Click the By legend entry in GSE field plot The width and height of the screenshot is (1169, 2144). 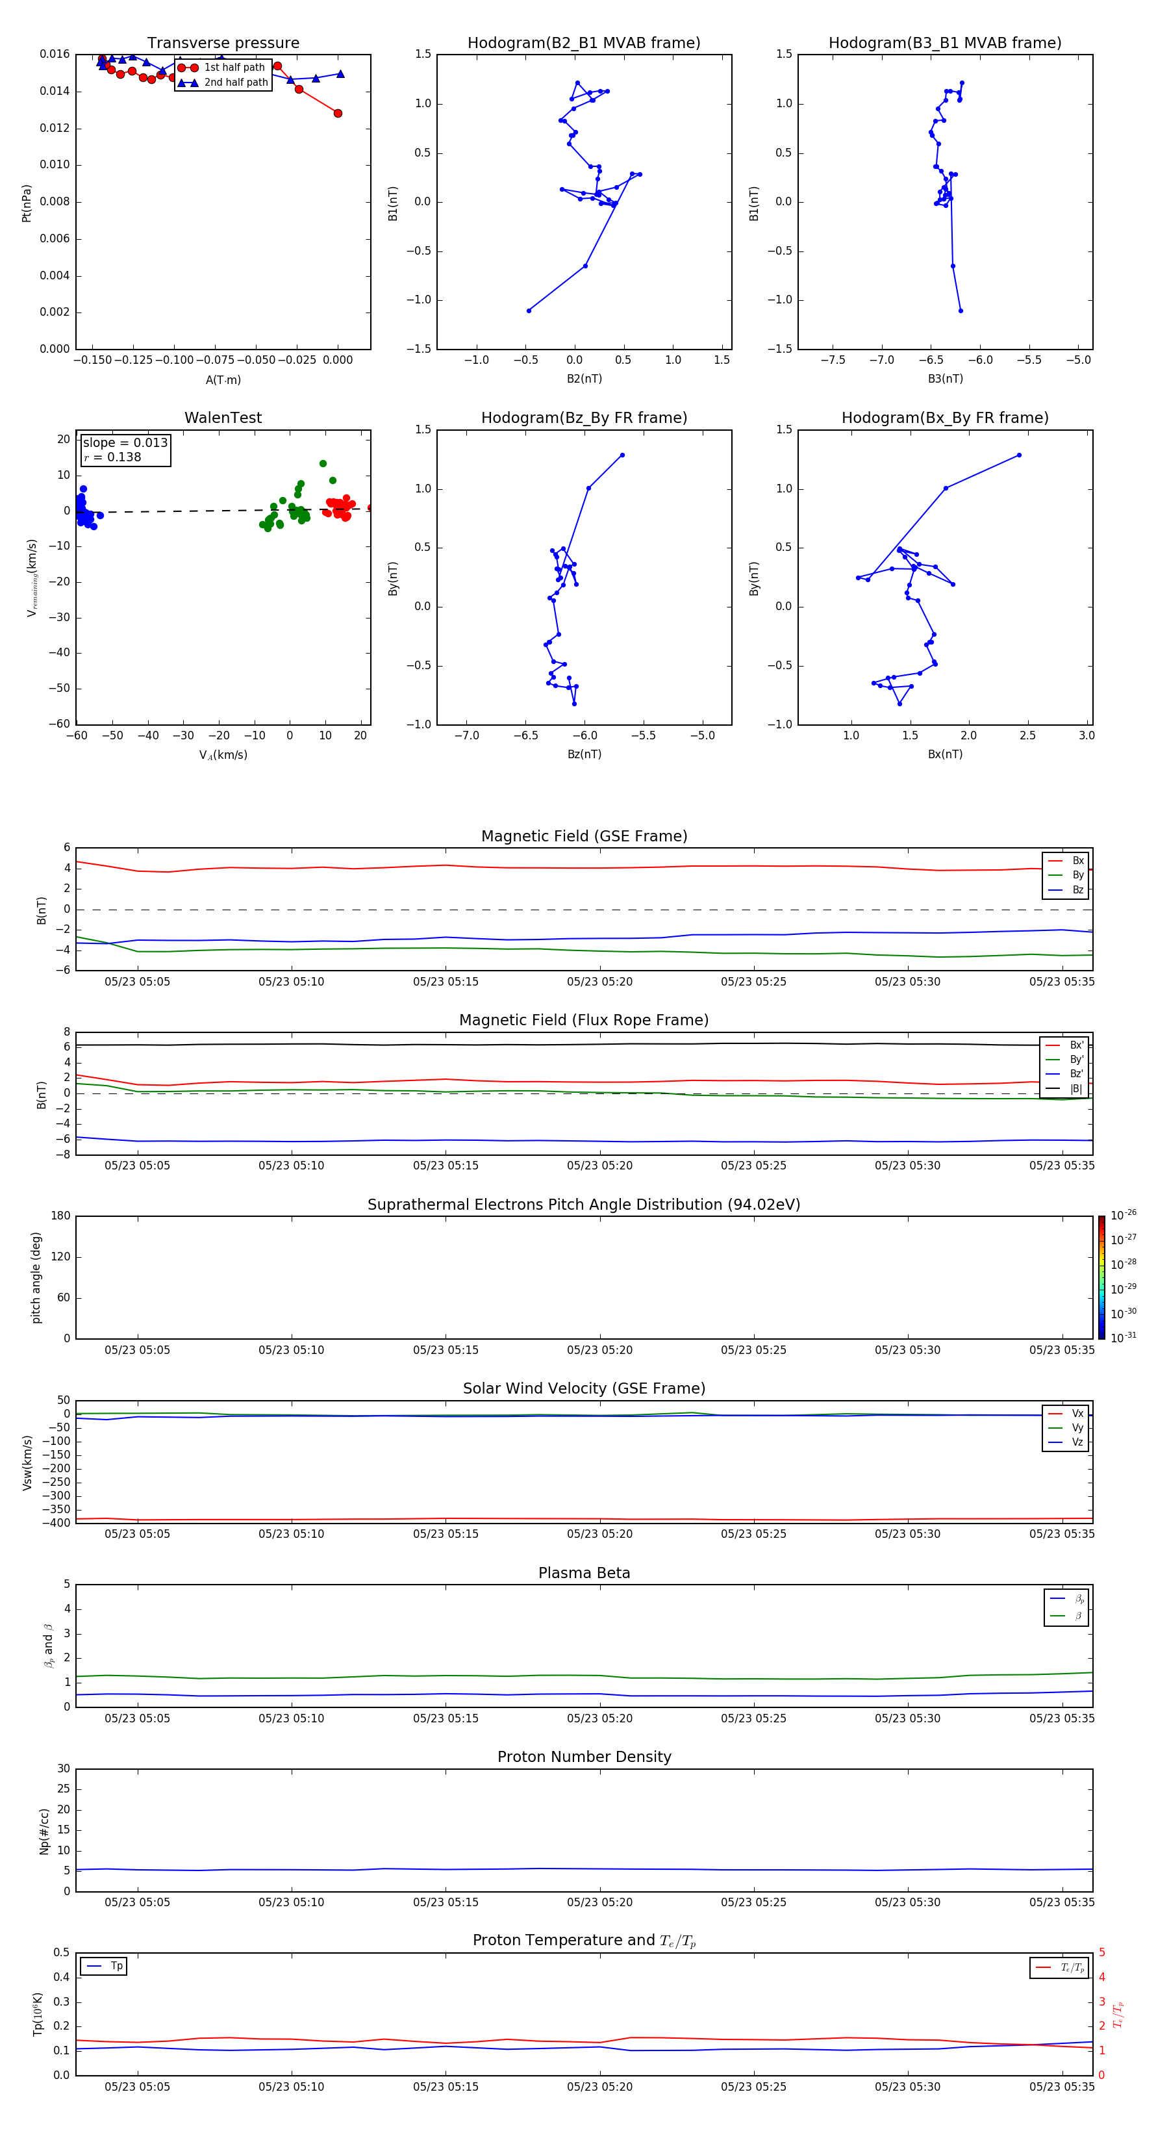[x=1066, y=876]
